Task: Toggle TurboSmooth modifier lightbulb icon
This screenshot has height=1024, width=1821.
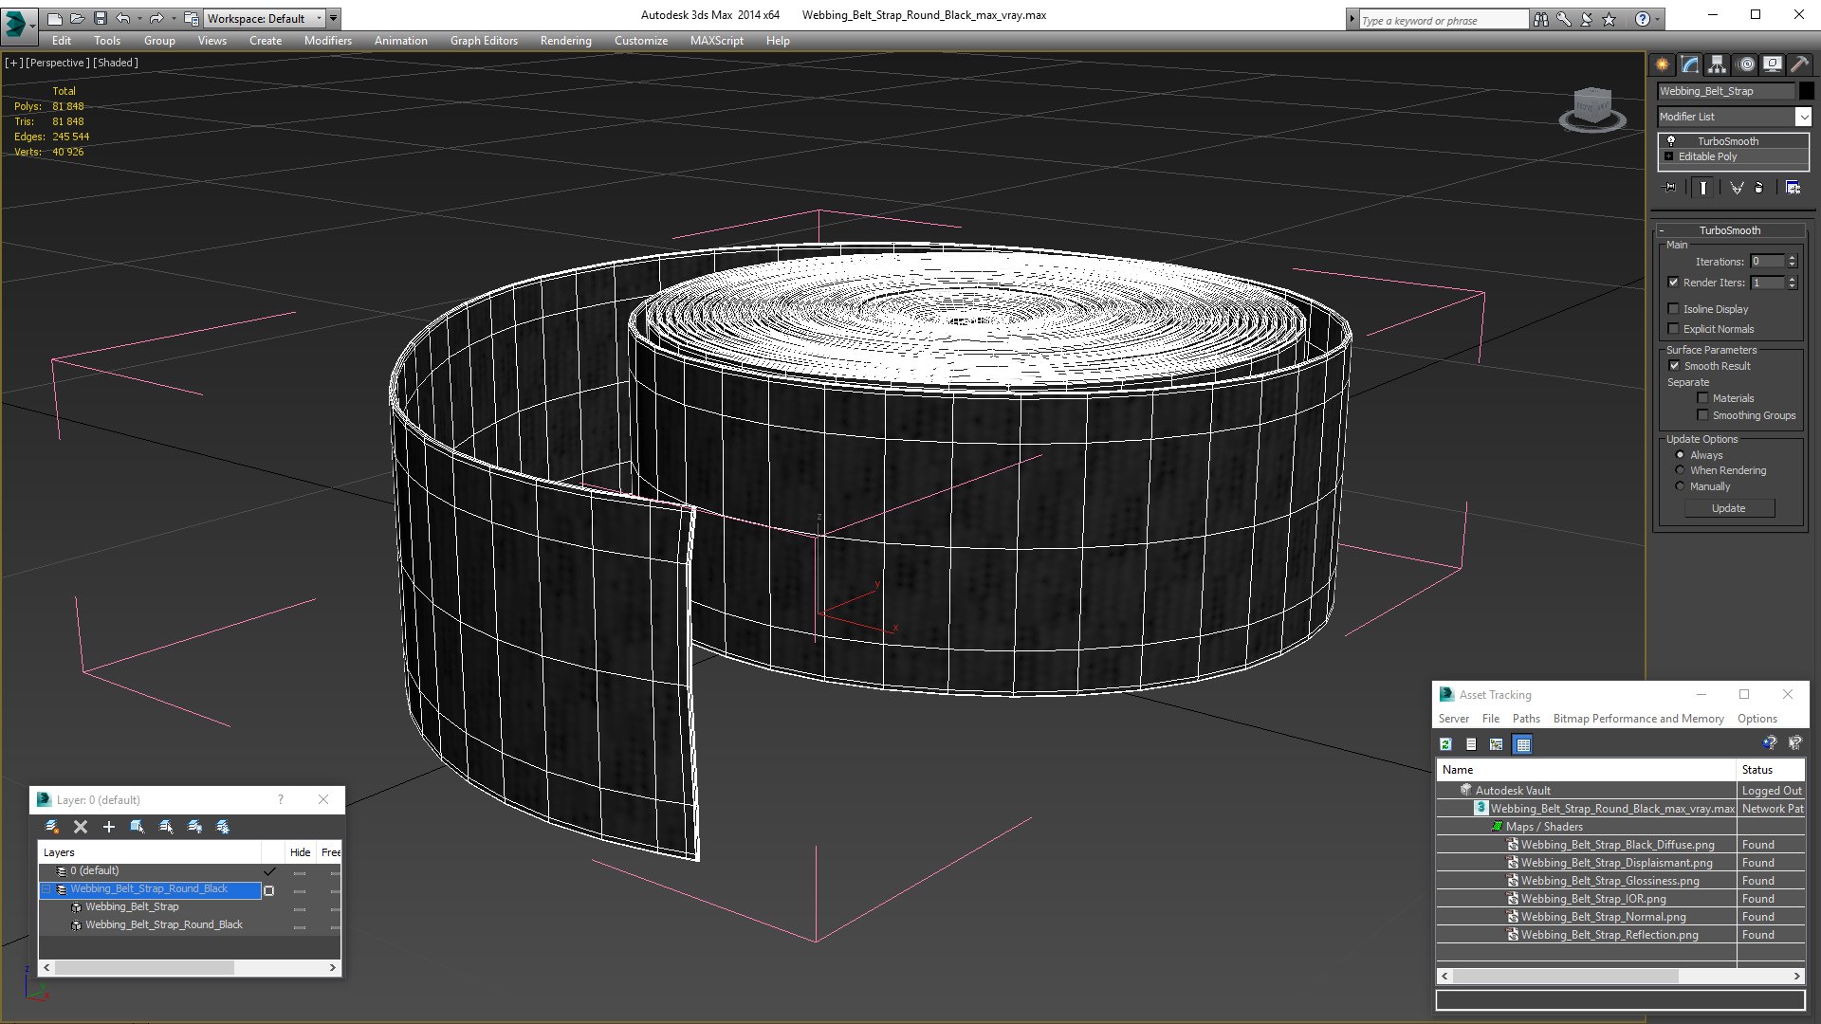Action: point(1671,140)
